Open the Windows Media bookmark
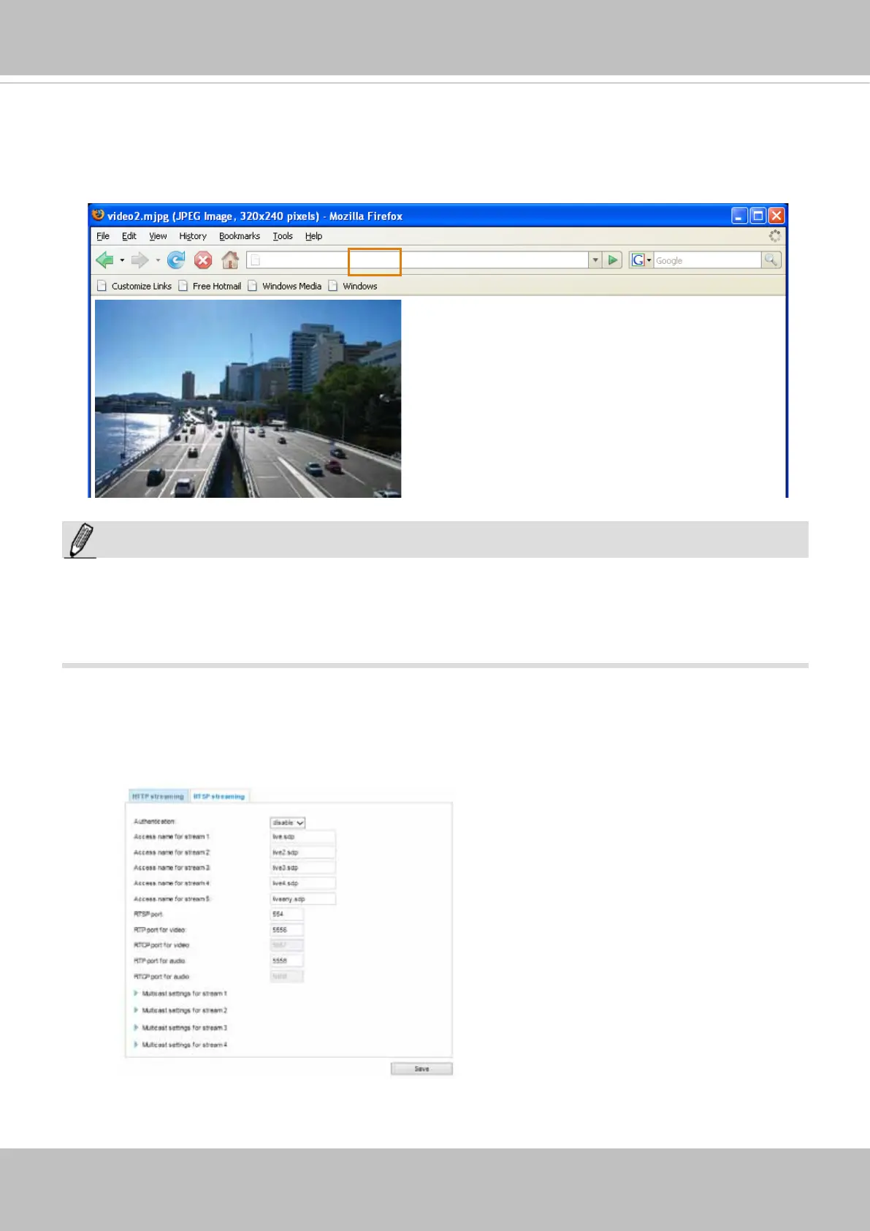The height and width of the screenshot is (1231, 870). pyautogui.click(x=285, y=286)
